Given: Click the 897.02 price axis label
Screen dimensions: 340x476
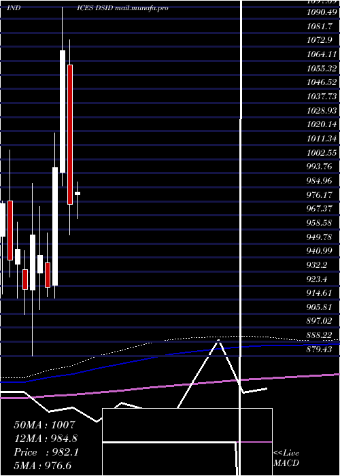Looking at the screenshot, I should [x=320, y=321].
